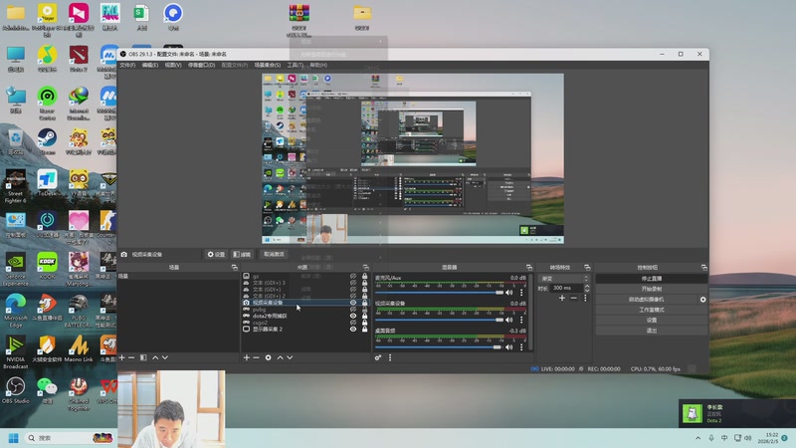
Task: Open 桌面音频 channel options dots
Action: [521, 347]
